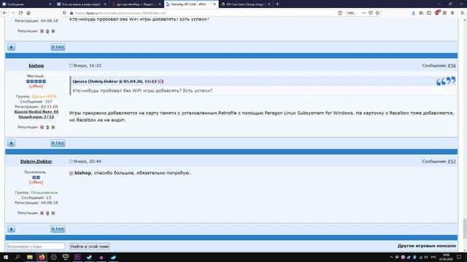467x262 pixels.
Task: Toggle reader view in address bar
Action: [x=340, y=13]
